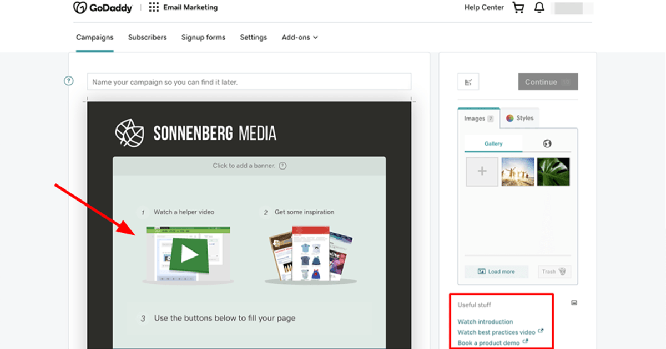Click the GoDaddy logo
666x349 pixels.
click(x=102, y=7)
